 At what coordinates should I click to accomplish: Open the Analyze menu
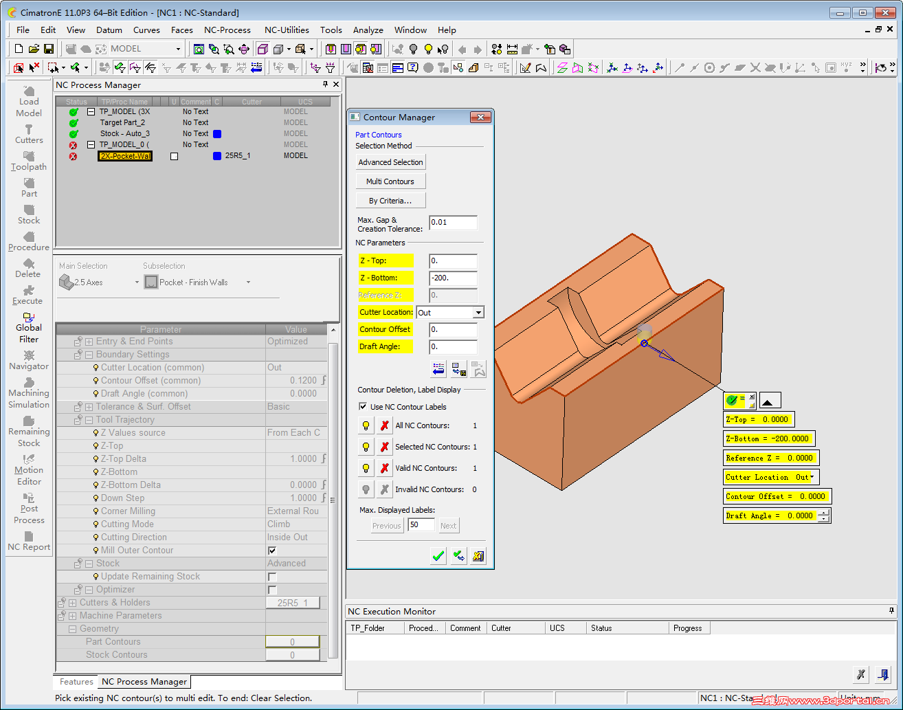tap(368, 30)
